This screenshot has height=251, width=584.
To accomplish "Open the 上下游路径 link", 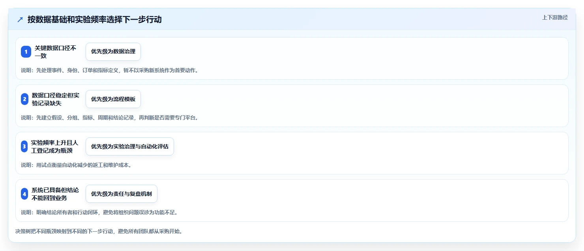I will 555,17.
